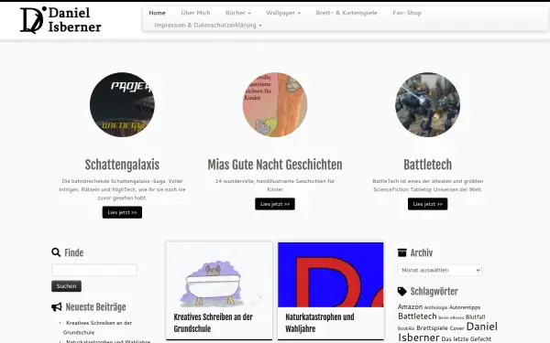Click the Suchen button
The image size is (550, 343).
pyautogui.click(x=66, y=286)
